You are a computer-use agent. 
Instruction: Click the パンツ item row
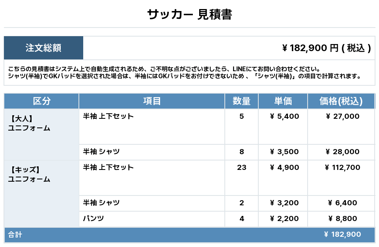[93, 219]
